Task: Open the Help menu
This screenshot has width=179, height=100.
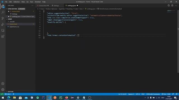Action: 44,2
